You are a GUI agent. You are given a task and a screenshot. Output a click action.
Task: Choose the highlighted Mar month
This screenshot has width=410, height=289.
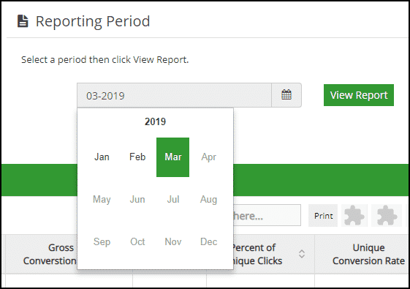[x=172, y=157]
